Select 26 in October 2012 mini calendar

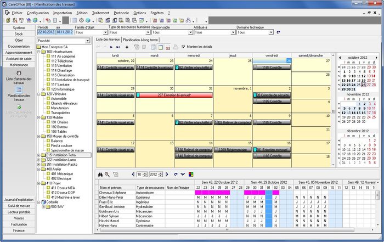tap(363, 85)
